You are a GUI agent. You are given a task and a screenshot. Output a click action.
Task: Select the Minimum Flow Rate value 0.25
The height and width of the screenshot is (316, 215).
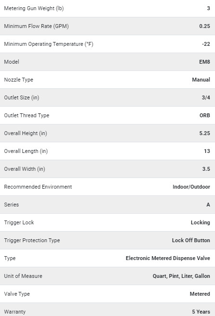[204, 26]
